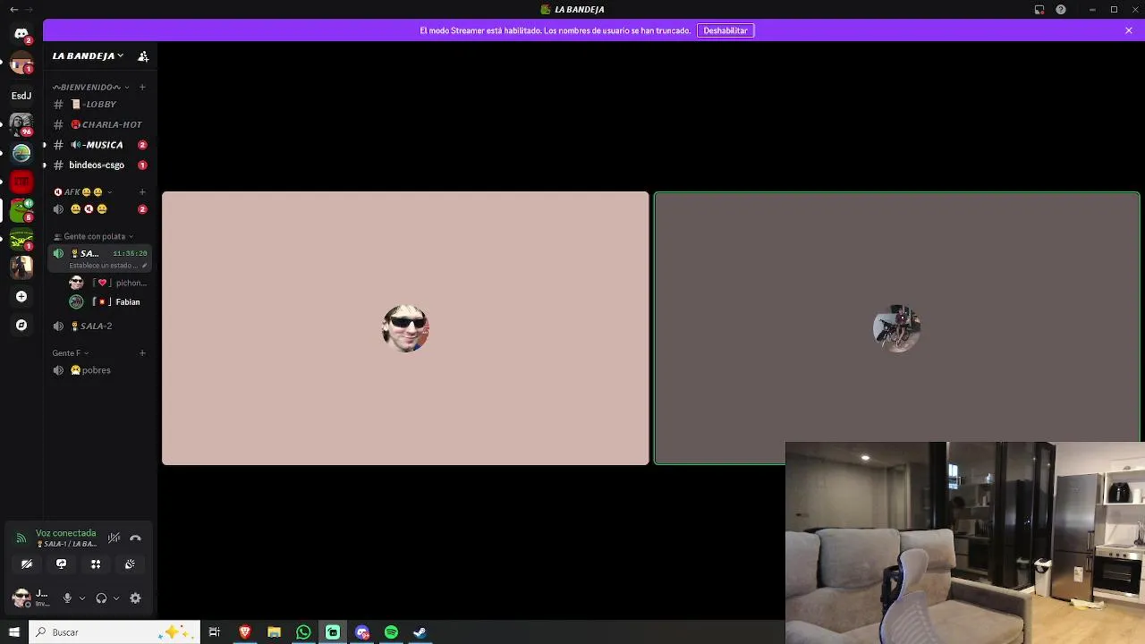This screenshot has width=1145, height=644.
Task: Turn on the camera
Action: click(27, 564)
